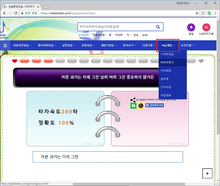Expand the 포인트몰 dropdown menu
Screen dimensions: 220x186
click(x=187, y=45)
